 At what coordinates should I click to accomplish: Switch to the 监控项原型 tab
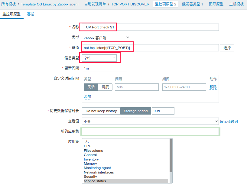point(12,14)
